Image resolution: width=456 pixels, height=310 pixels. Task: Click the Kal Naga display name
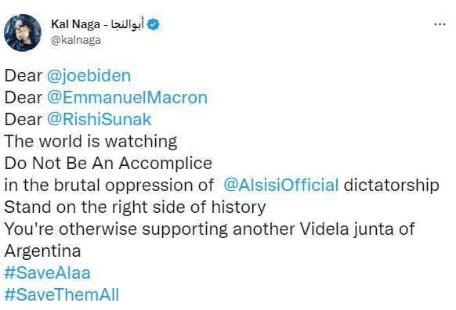coord(76,24)
